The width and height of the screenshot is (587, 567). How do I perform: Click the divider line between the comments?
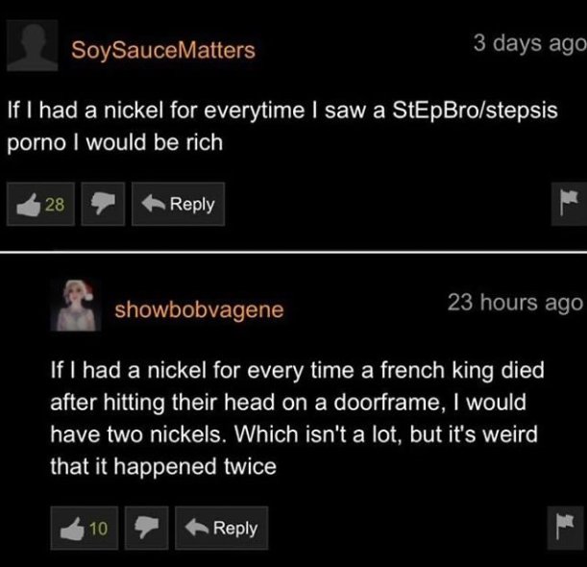coord(293,252)
